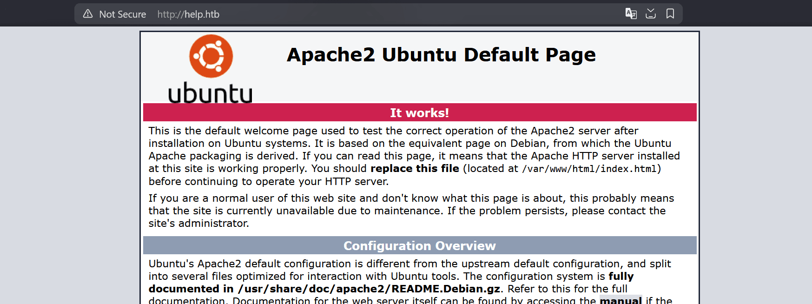Click the Not Secure label
Screen dimensions: 812x304
123,14
